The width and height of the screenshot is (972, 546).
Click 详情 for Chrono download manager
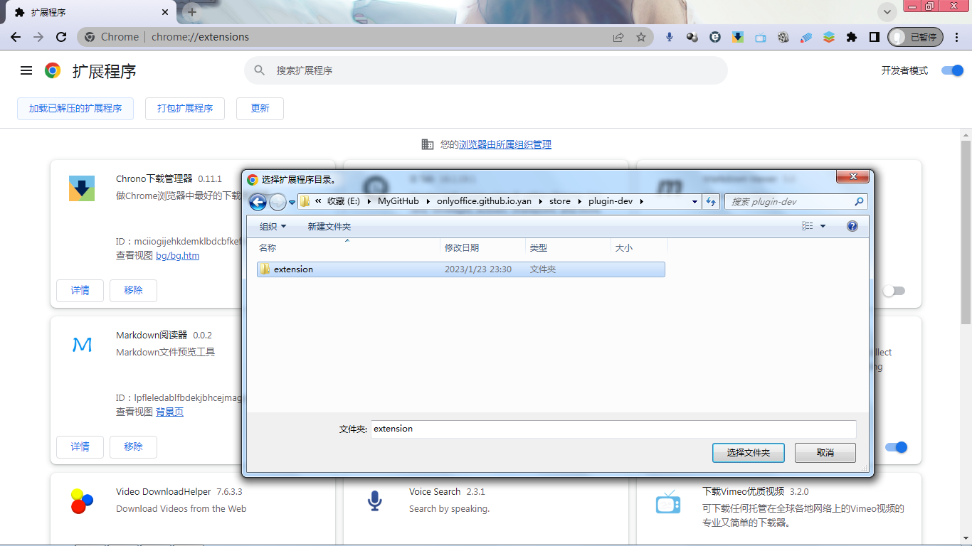80,290
